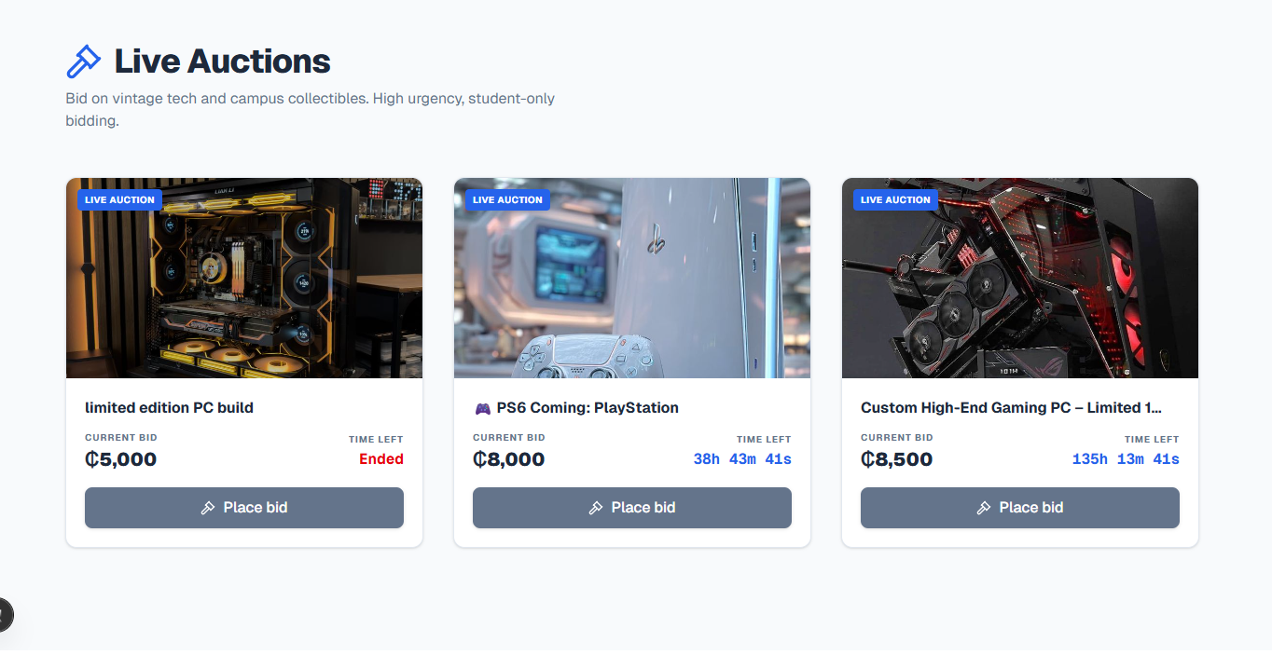Screen dimensions: 1272x655
Task: Open the PS6 Coming: PlayStation title
Action: pyautogui.click(x=588, y=408)
